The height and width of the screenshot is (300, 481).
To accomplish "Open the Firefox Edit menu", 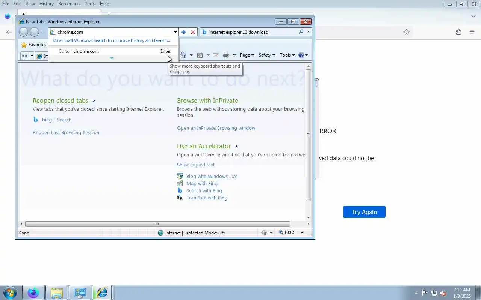I will pos(17,4).
